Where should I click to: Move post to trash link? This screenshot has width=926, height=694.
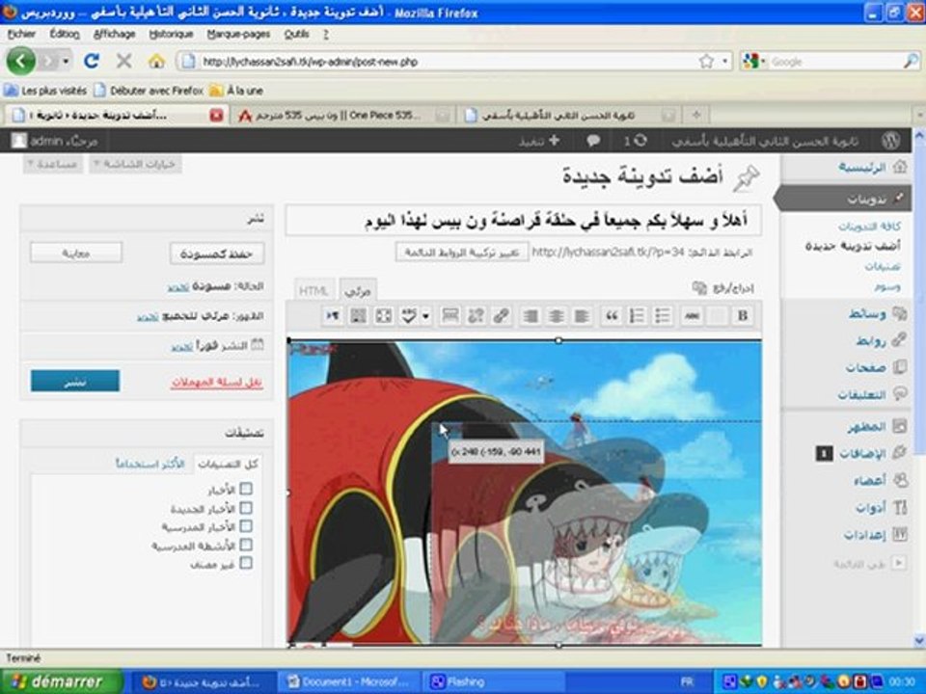(216, 383)
